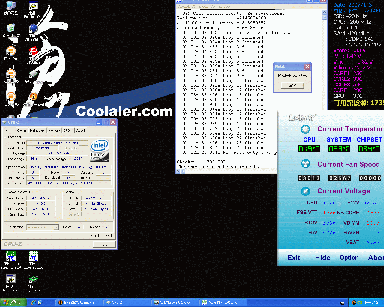The image size is (384, 307).
Task: Launch Internet Explorer from quick launch
Action: [33, 303]
